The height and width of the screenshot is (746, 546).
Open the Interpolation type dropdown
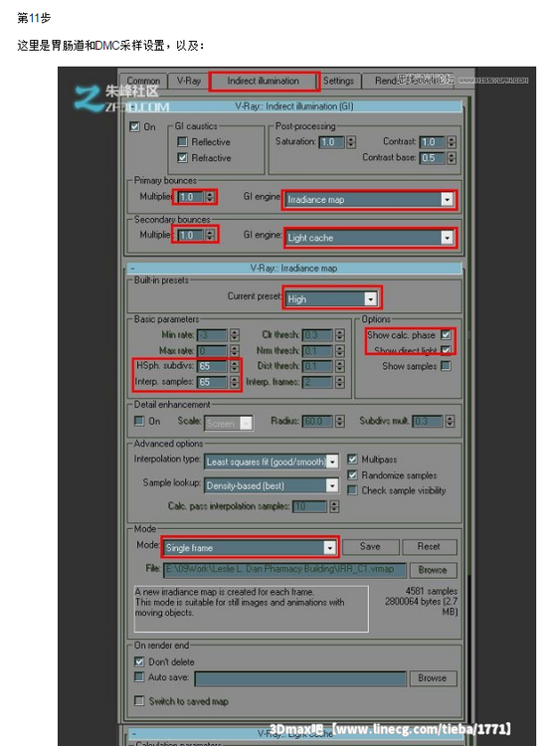click(x=272, y=462)
